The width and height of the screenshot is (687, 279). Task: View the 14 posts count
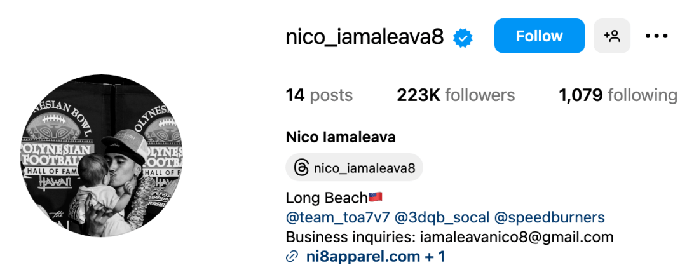[x=319, y=95]
